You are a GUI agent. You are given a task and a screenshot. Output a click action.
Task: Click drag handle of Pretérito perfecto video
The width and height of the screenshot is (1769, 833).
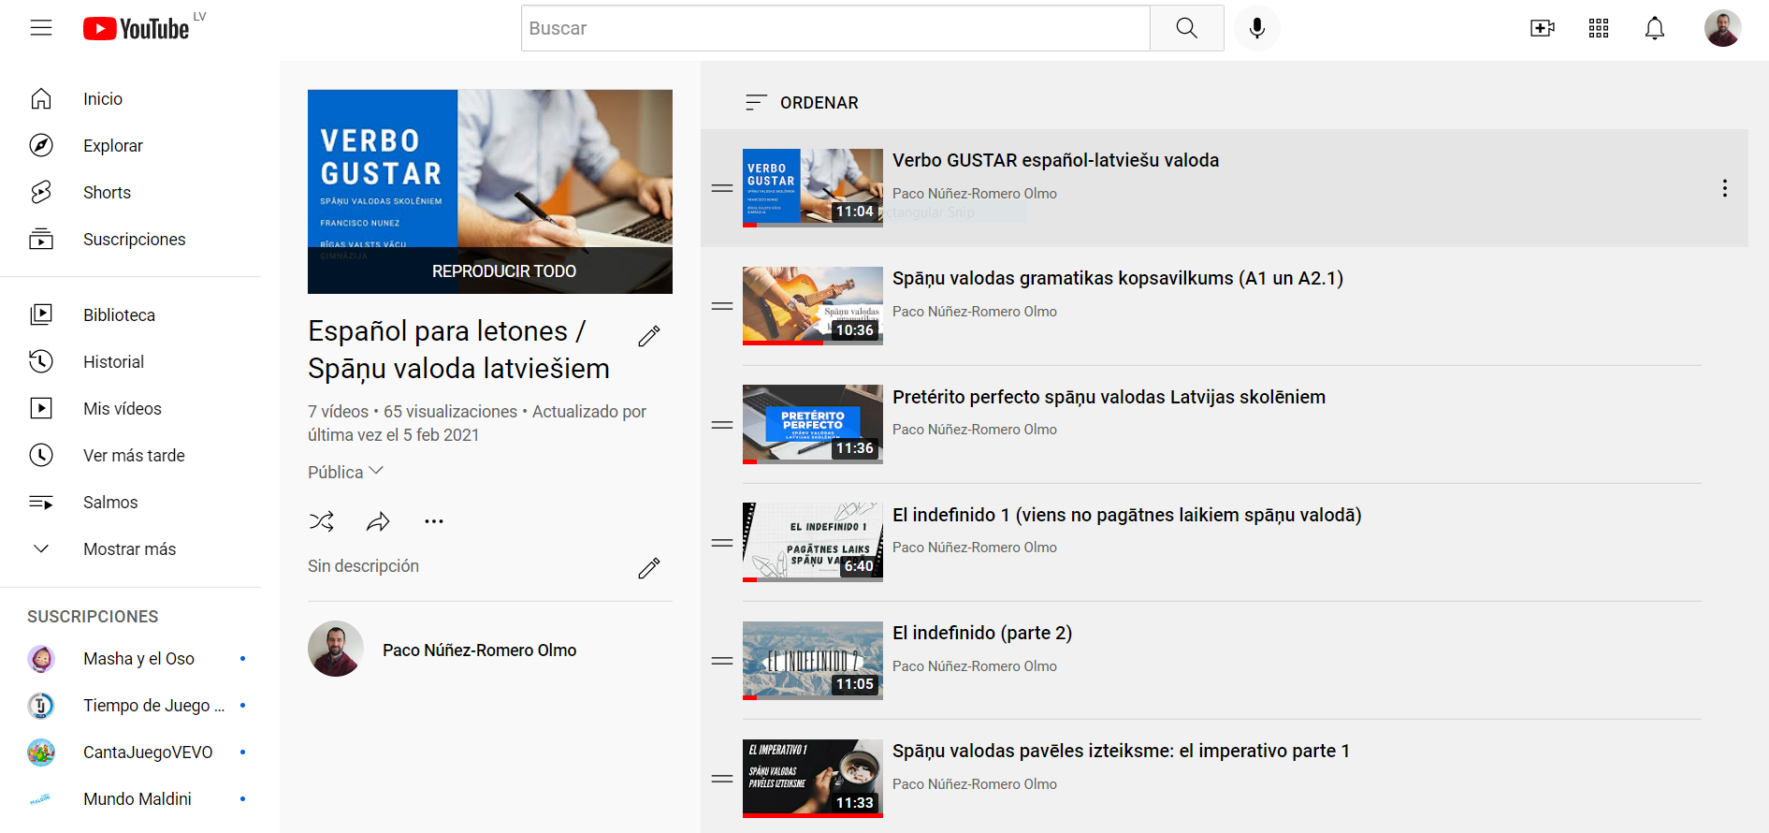pyautogui.click(x=722, y=425)
